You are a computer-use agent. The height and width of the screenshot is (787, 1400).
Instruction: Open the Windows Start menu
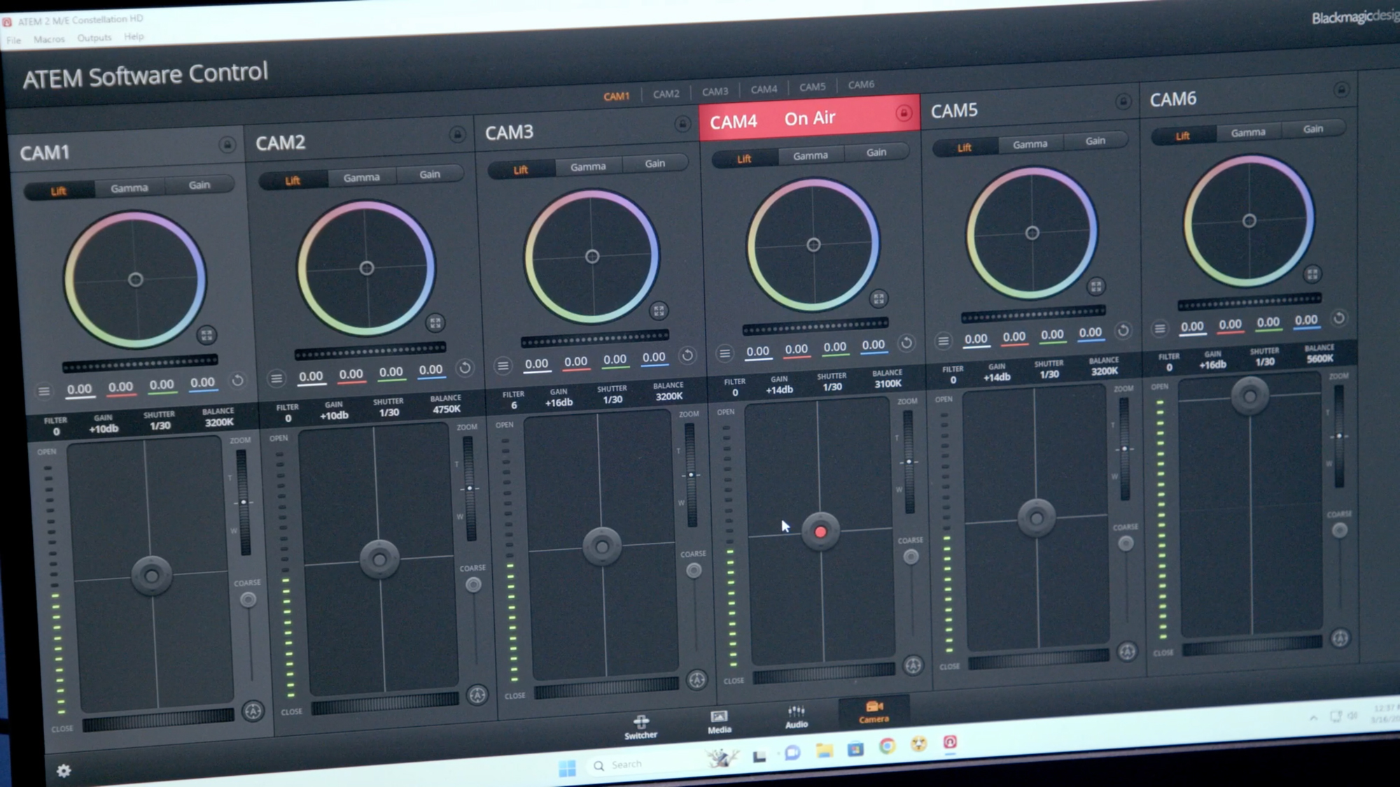coord(567,768)
